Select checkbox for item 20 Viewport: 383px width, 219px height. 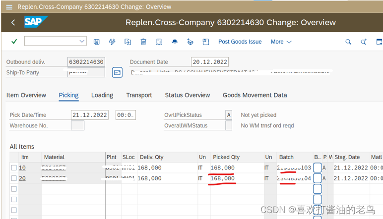14,178
